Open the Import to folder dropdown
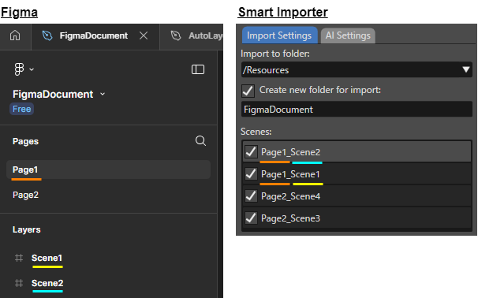This screenshot has width=478, height=298. (x=357, y=69)
